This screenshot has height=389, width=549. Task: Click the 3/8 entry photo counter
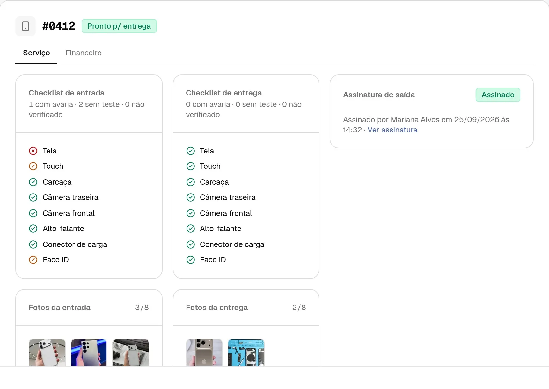142,308
